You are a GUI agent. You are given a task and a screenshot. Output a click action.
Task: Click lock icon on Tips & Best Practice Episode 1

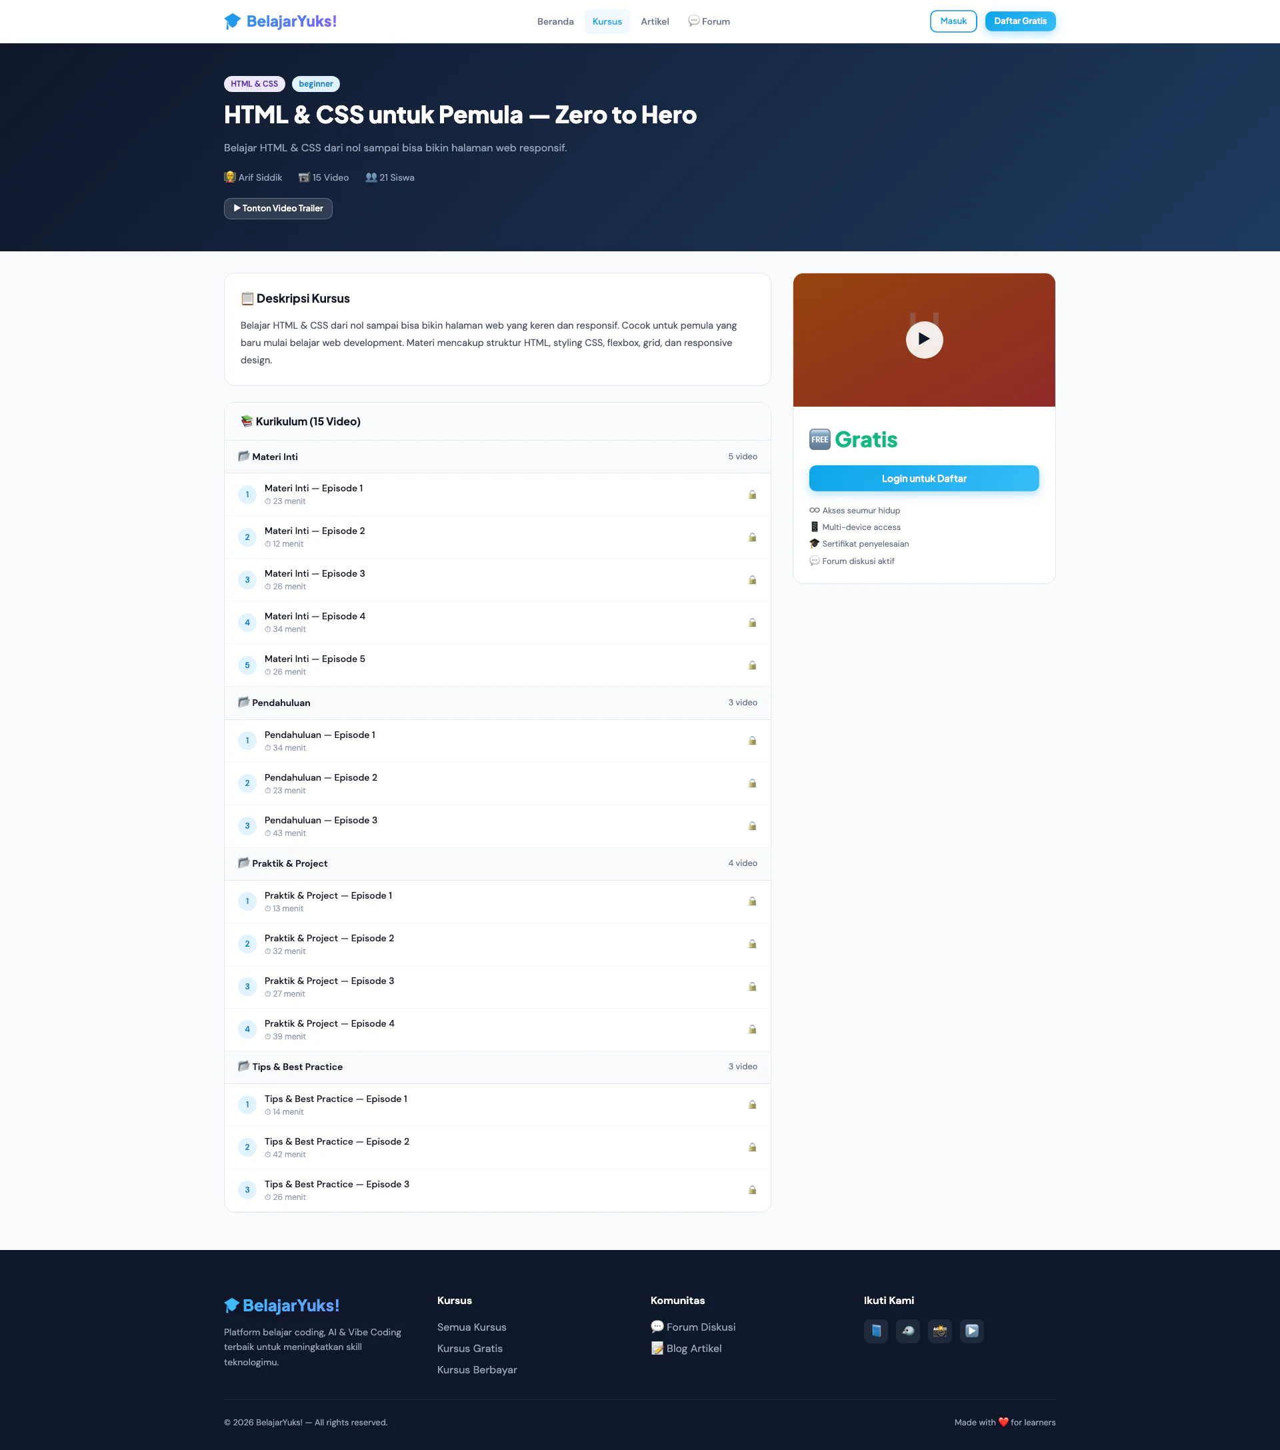pyautogui.click(x=752, y=1105)
